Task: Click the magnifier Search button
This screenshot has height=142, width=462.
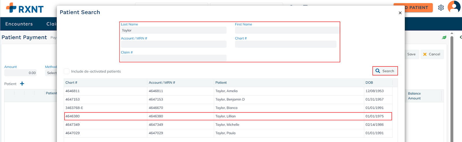Action: point(385,71)
